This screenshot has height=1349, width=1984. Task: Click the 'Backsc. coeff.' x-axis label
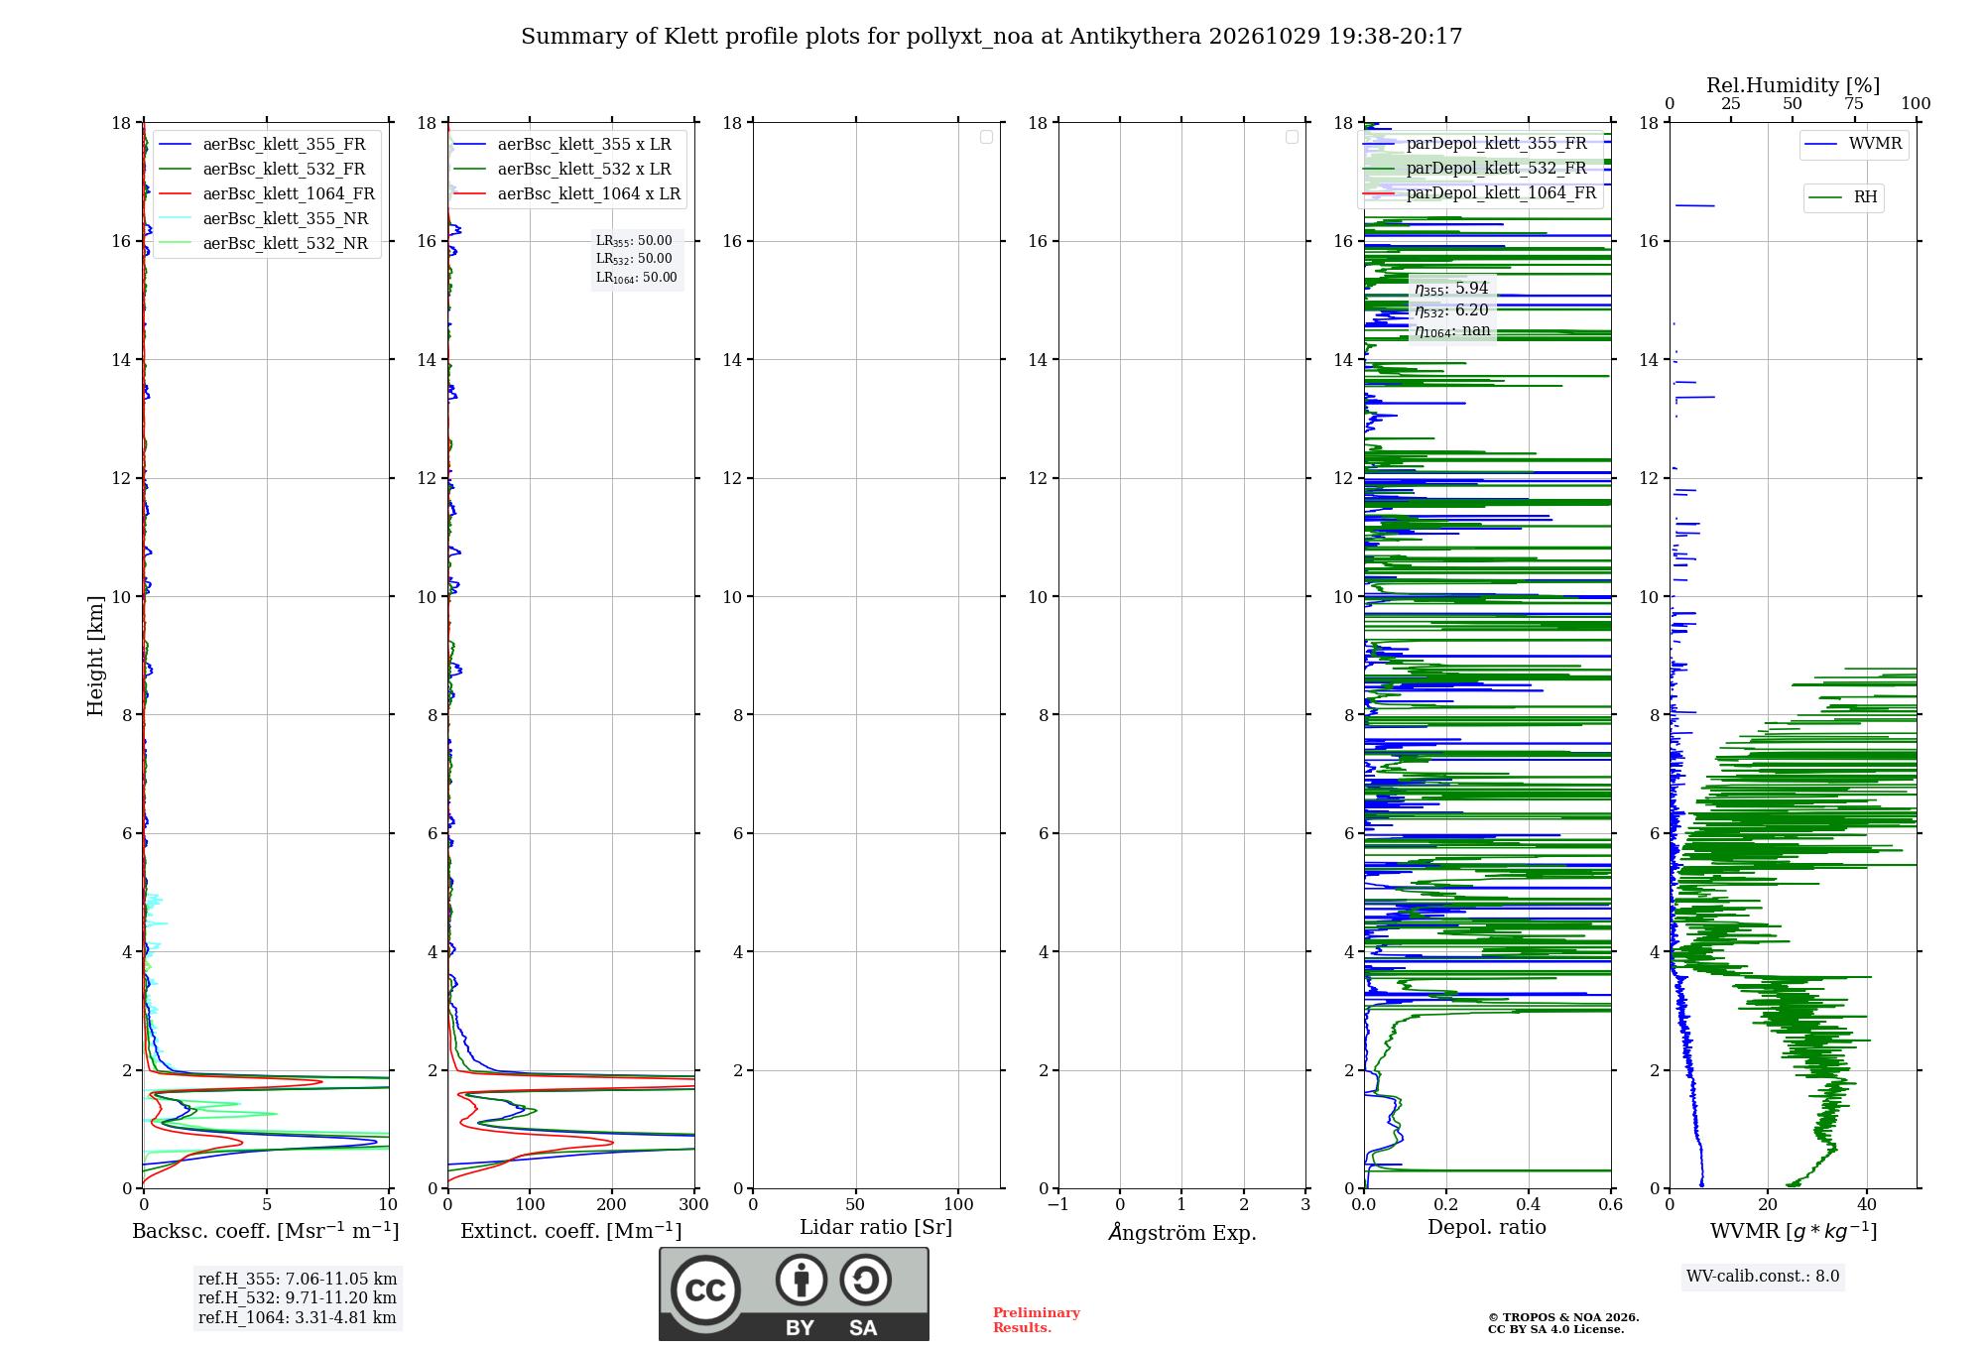coord(266,1231)
